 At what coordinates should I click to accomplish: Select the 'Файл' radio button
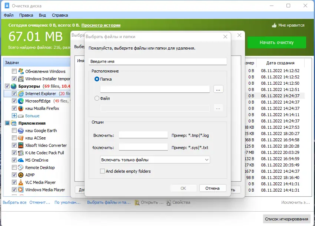point(97,98)
